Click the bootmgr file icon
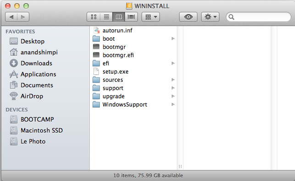The width and height of the screenshot is (295, 181). pyautogui.click(x=96, y=47)
